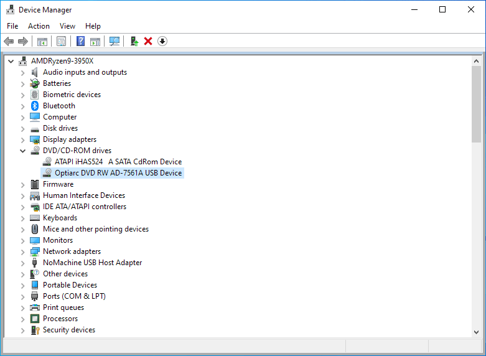Click the blue Help question mark icon
Image resolution: width=486 pixels, height=356 pixels.
click(x=81, y=41)
